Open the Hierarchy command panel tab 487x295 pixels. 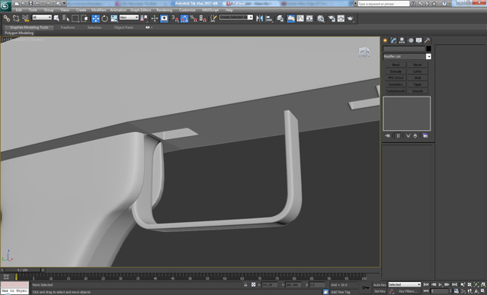click(x=402, y=40)
